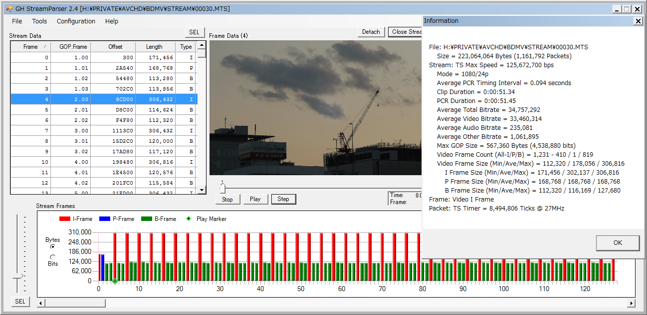Open the Configuration menu
Screen dimensions: 647x315
click(76, 21)
